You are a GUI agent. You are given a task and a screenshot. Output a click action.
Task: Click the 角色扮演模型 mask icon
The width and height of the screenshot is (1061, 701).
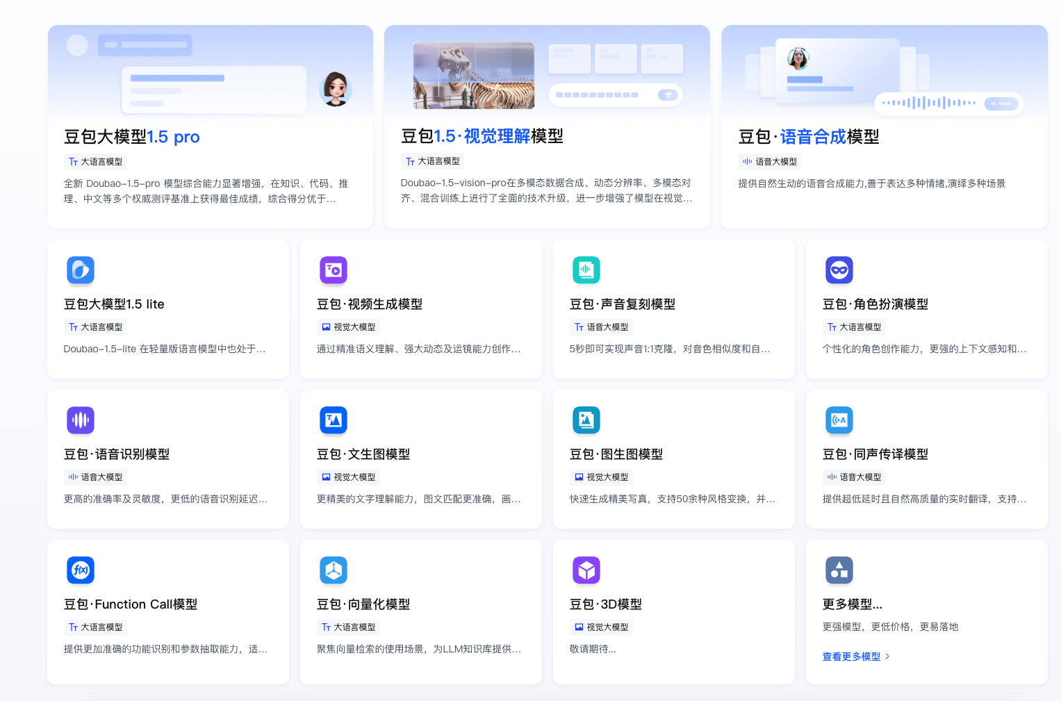tap(839, 270)
